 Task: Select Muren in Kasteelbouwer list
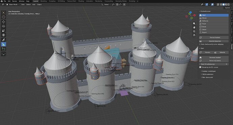pos(214,18)
